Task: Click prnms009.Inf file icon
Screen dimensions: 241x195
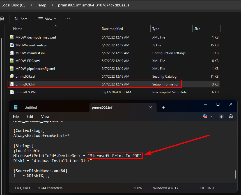Action: tap(12, 84)
